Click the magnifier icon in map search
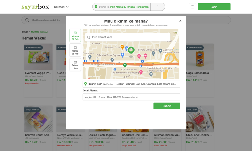 pyautogui.click(x=89, y=37)
